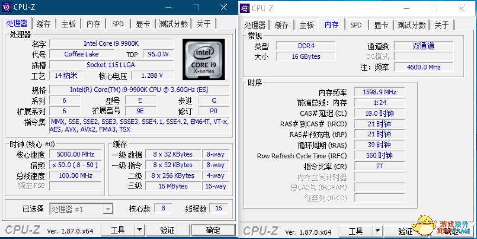477x239 pixels.
Task: Click Socket 1151 LGA package value
Action: 111,65
